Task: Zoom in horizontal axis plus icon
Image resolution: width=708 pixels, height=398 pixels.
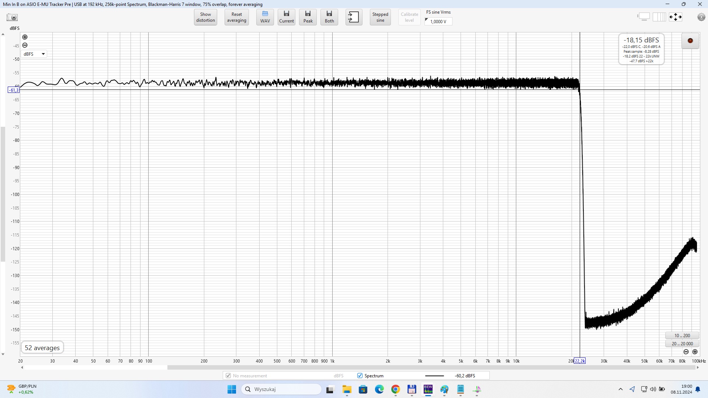Action: tap(695, 352)
